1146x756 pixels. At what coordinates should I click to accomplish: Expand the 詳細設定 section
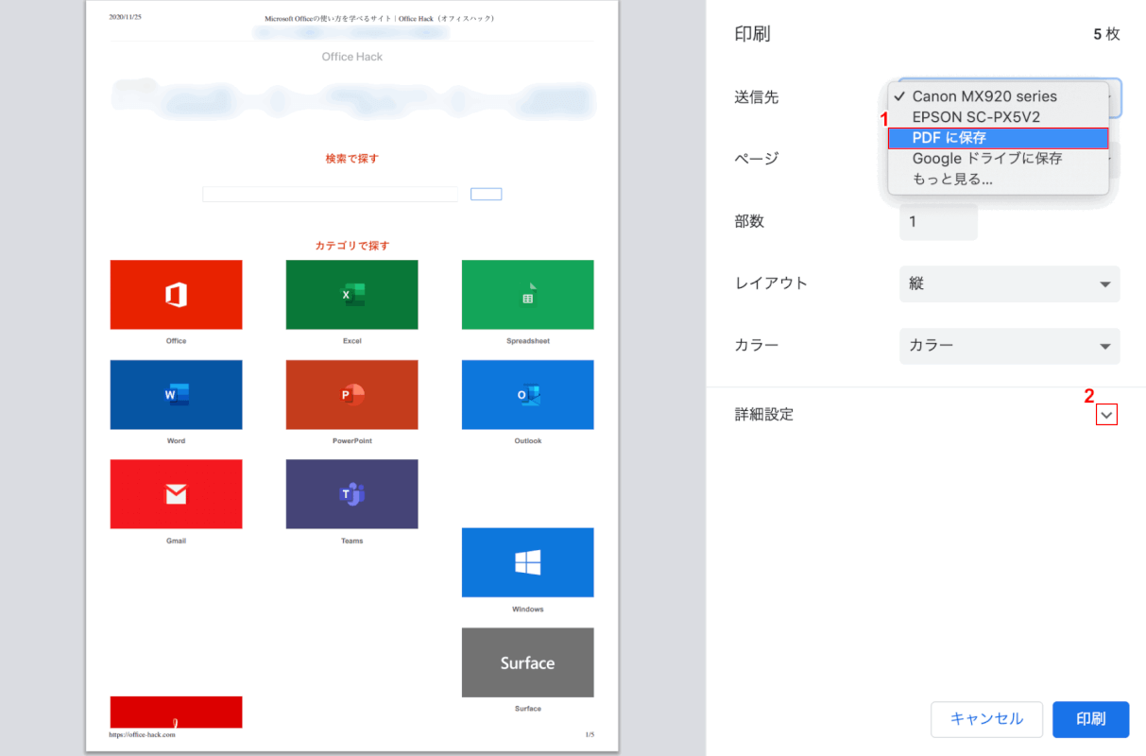coord(1106,414)
